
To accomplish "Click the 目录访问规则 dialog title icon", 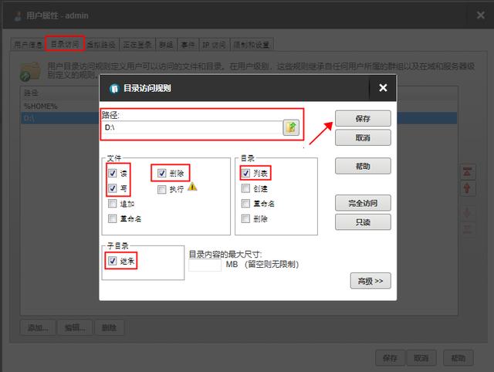I will click(115, 88).
